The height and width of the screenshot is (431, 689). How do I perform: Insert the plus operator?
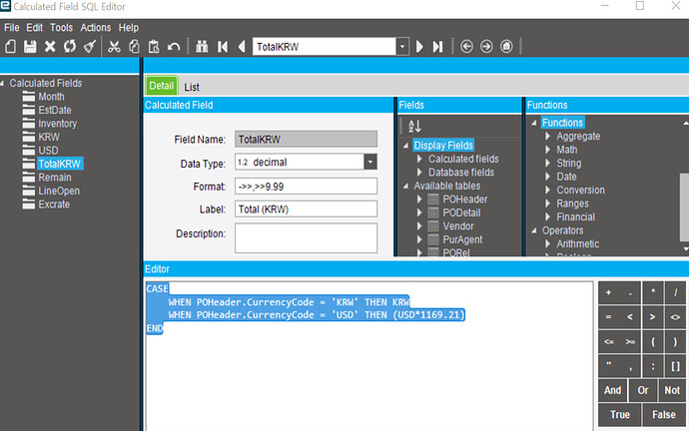(x=608, y=292)
